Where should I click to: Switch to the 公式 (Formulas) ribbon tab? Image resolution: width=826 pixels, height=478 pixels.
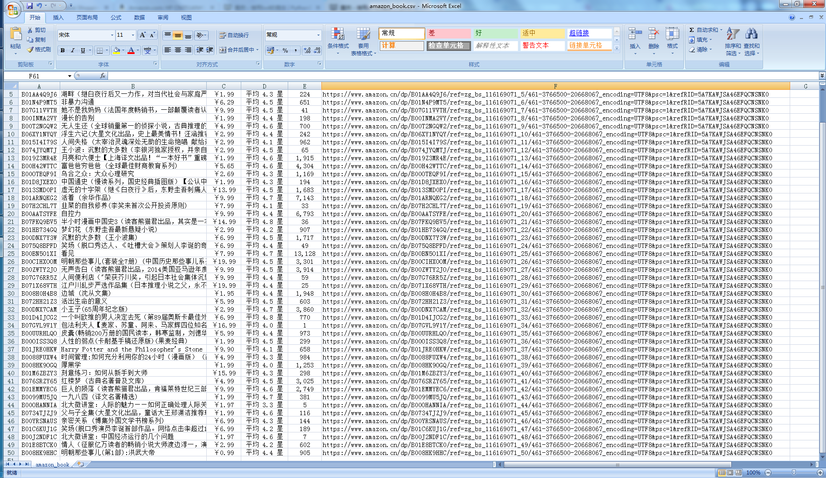116,18
